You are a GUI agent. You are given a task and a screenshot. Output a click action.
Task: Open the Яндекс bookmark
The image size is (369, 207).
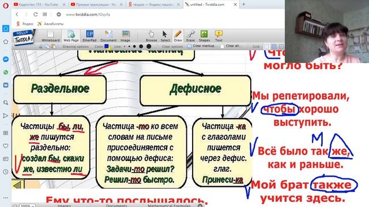coord(25,24)
